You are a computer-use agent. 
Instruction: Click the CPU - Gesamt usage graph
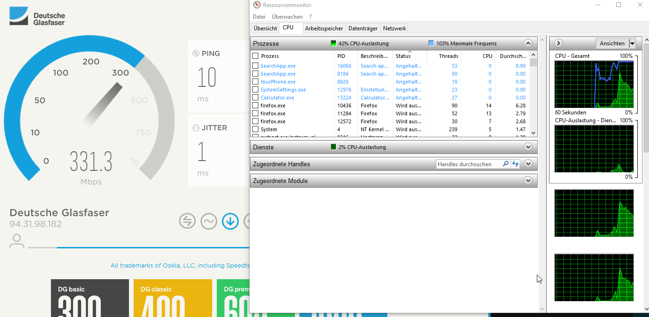[x=594, y=84]
